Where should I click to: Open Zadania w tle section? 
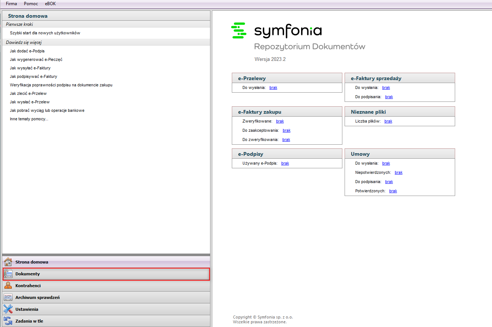click(106, 321)
